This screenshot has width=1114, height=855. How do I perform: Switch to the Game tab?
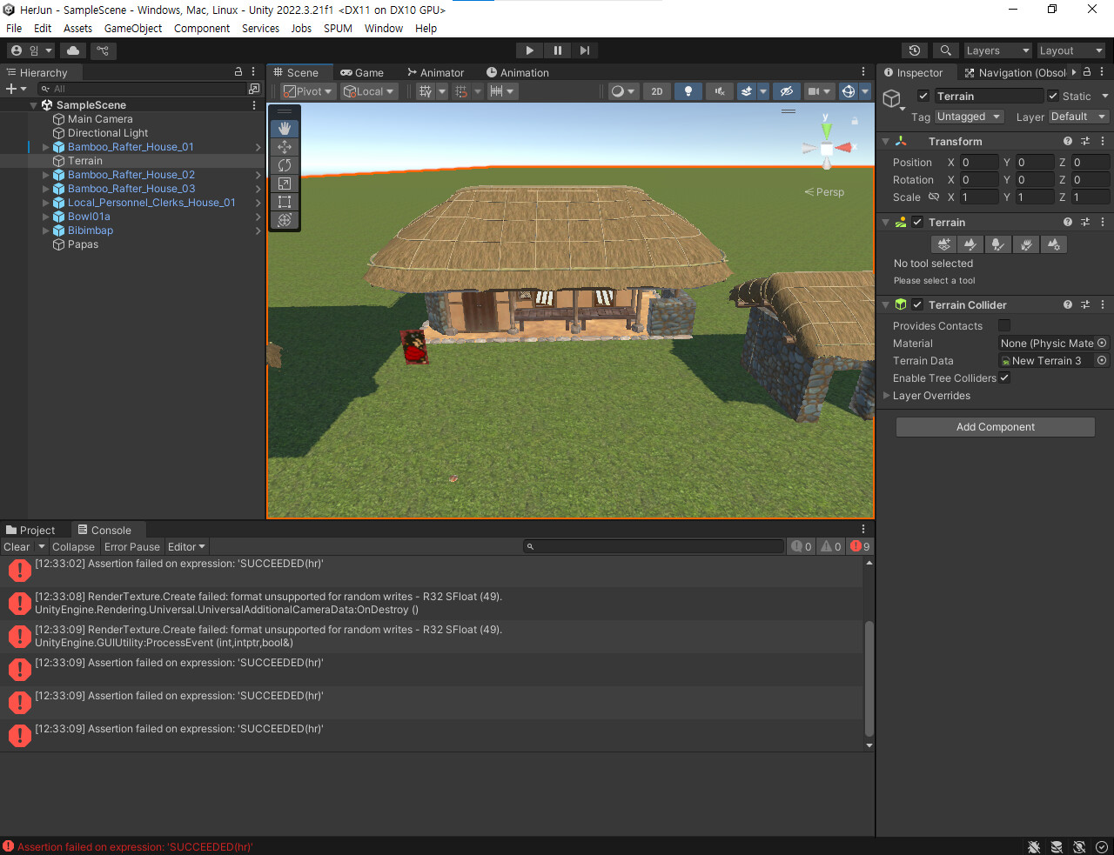[362, 73]
